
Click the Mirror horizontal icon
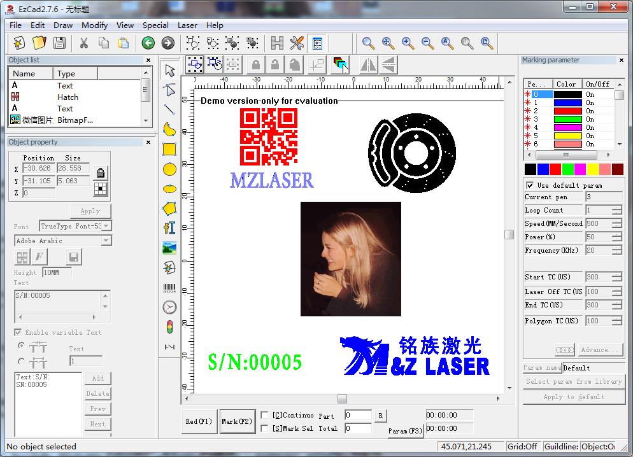[x=368, y=64]
